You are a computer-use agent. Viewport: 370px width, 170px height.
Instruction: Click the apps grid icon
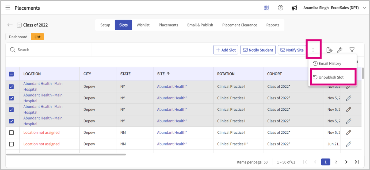266,8
